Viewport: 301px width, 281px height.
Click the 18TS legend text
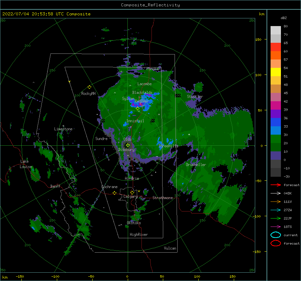pos(288,227)
